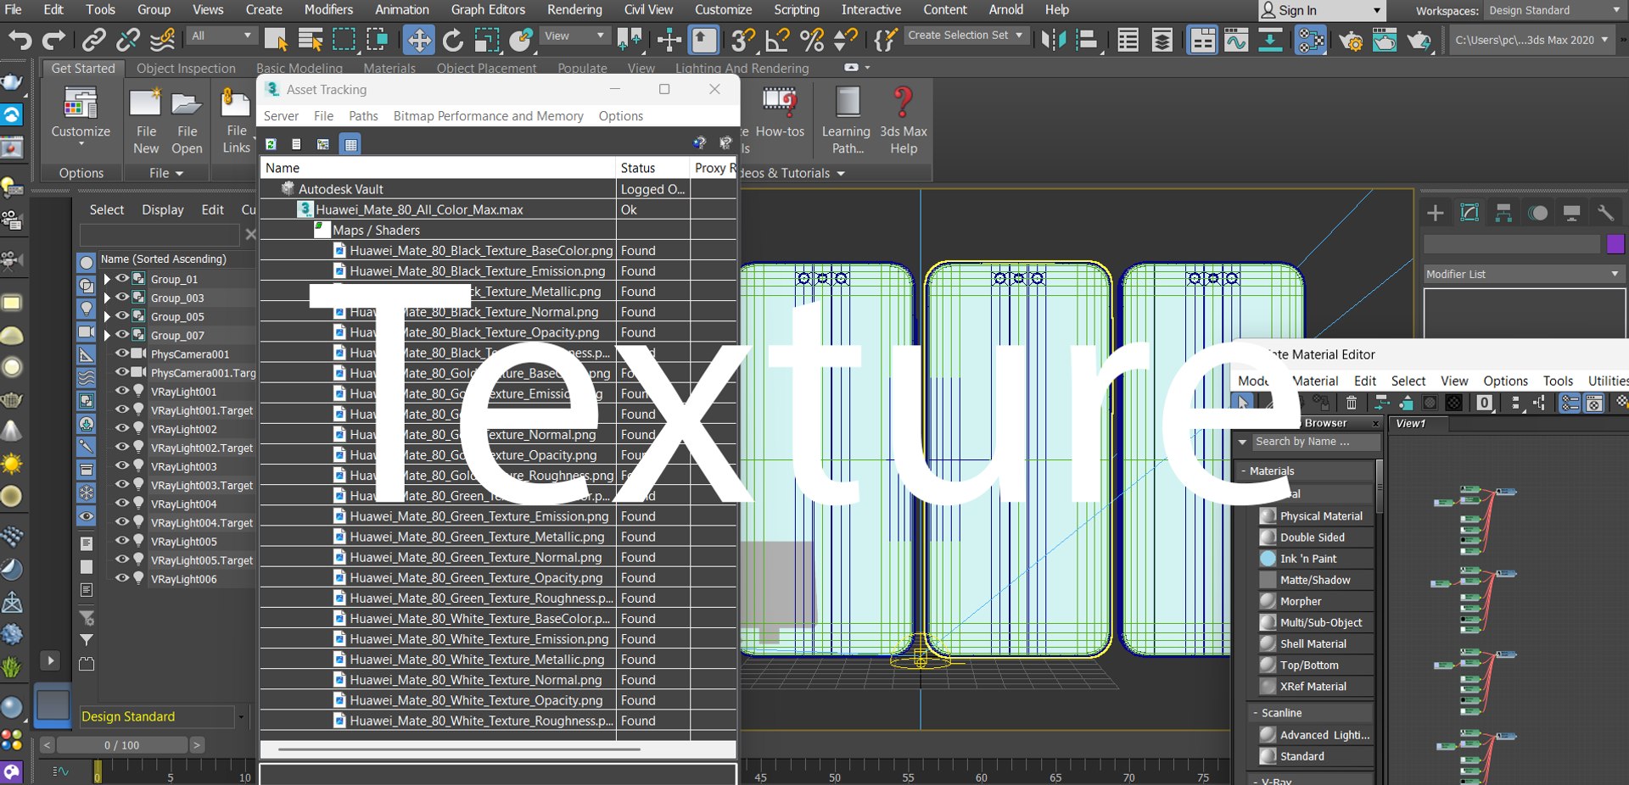Collapse the Scanline section in Material Browser
1629x785 pixels.
(x=1256, y=713)
